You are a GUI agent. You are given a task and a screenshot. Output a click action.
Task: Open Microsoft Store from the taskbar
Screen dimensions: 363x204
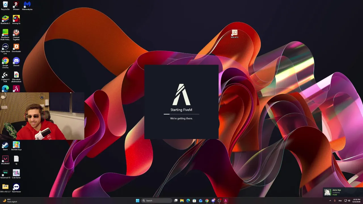click(x=194, y=201)
